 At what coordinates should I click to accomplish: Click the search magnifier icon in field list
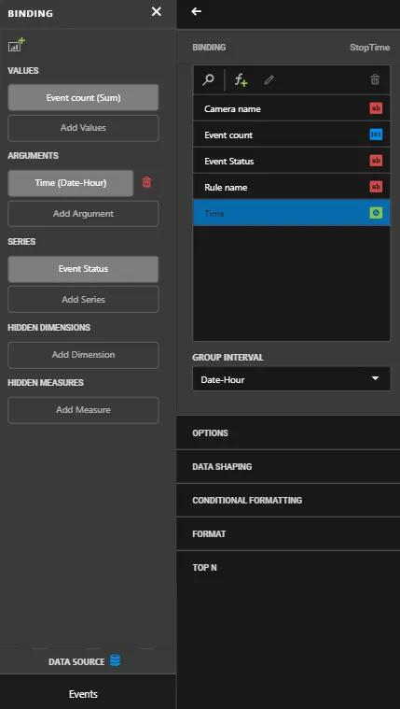click(x=208, y=79)
